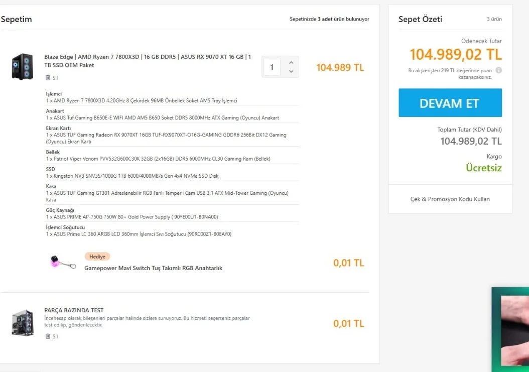Select the Kingston NV3 1TB SSD component line

[x=132, y=176]
